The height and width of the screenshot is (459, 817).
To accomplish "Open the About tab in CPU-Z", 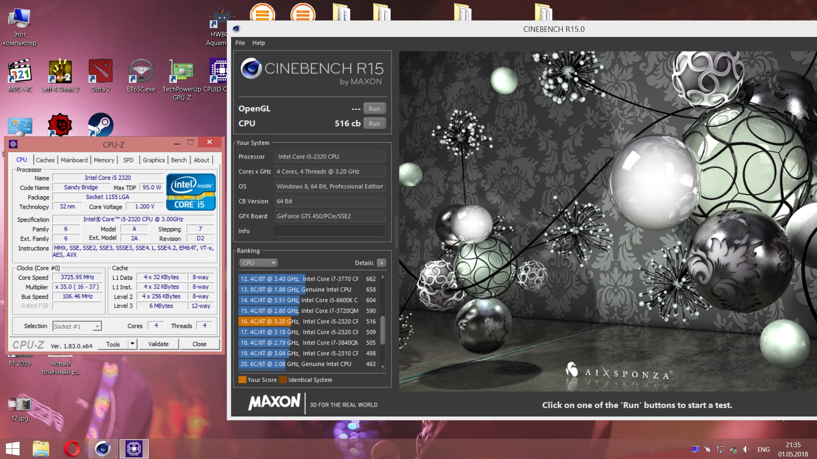I will coord(201,160).
